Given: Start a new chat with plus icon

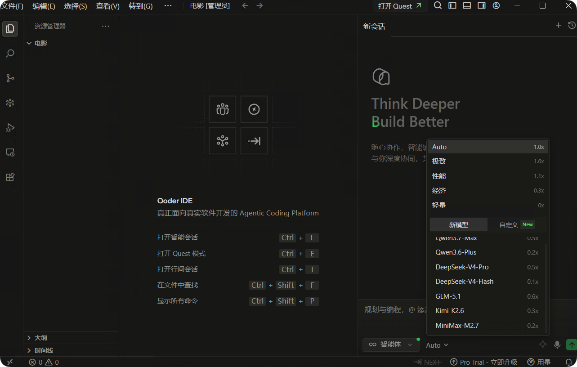Looking at the screenshot, I should click(x=559, y=26).
